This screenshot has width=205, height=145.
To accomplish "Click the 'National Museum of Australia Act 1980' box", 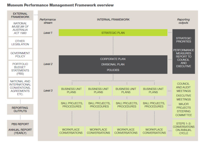I will click(x=20, y=28).
